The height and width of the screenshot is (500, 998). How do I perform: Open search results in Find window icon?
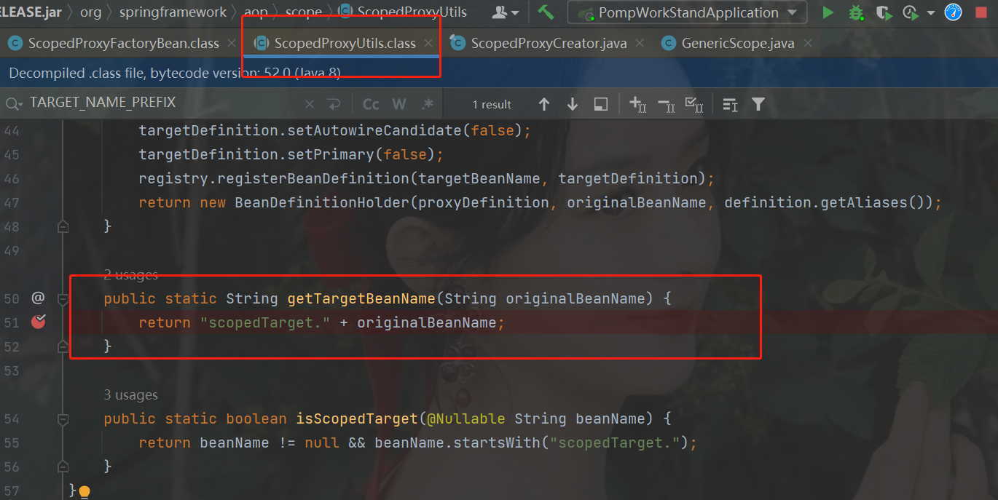point(730,105)
